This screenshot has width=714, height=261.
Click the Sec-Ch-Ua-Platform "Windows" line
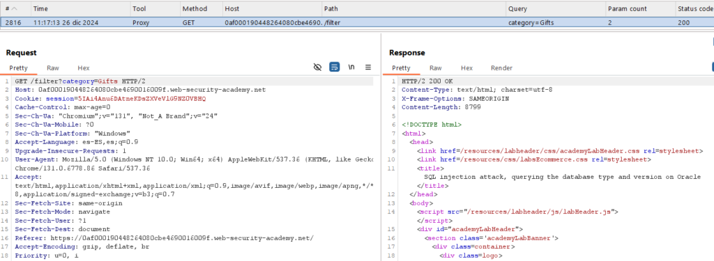[x=73, y=133]
